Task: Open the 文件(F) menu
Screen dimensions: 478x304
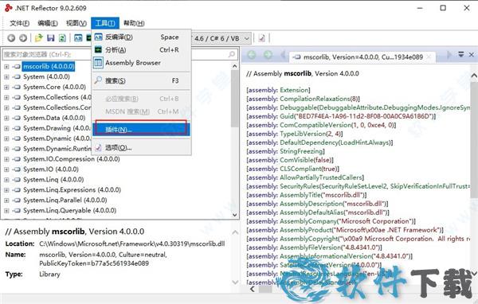Action: tap(19, 23)
